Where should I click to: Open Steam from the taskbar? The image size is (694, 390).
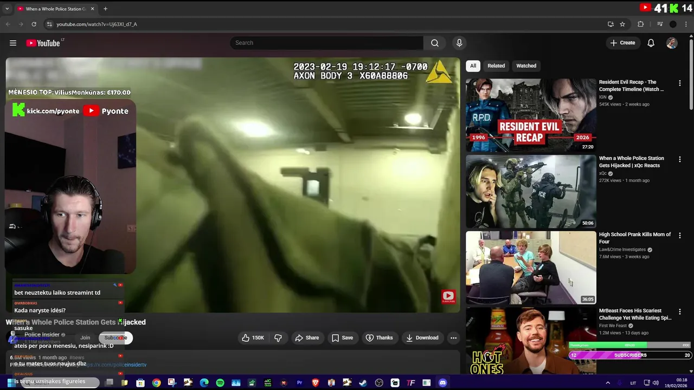(363, 383)
